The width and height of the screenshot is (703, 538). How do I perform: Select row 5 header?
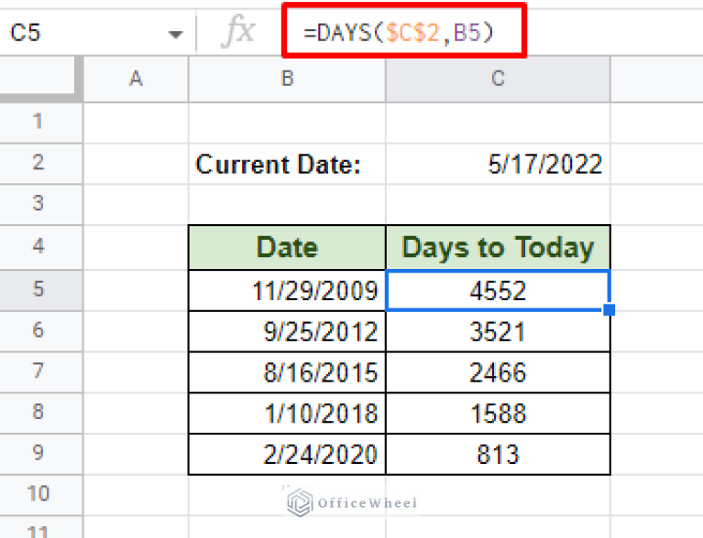pyautogui.click(x=38, y=290)
